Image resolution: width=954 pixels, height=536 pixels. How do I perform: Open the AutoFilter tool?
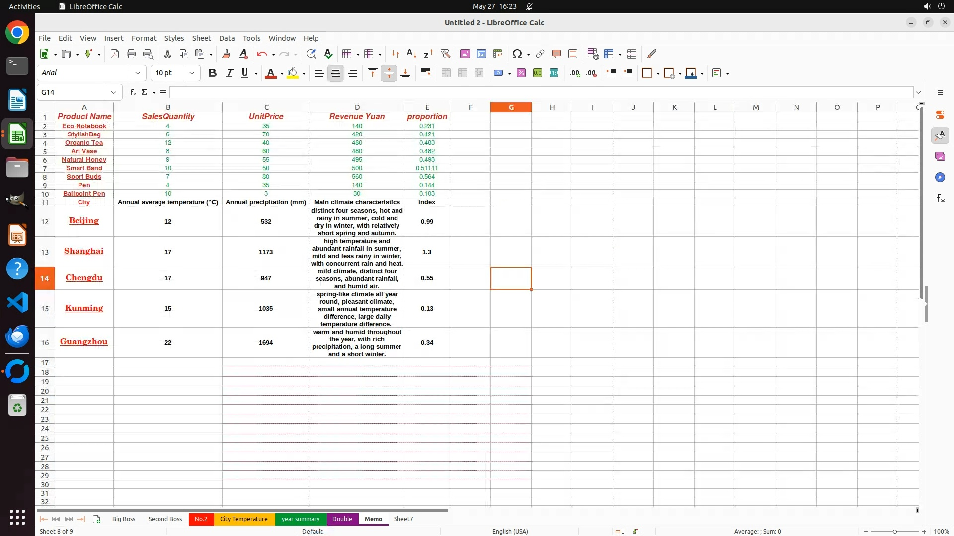[445, 54]
